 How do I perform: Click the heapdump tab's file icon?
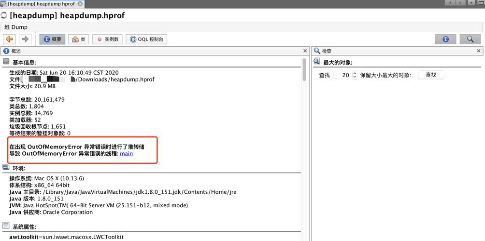pyautogui.click(x=4, y=4)
